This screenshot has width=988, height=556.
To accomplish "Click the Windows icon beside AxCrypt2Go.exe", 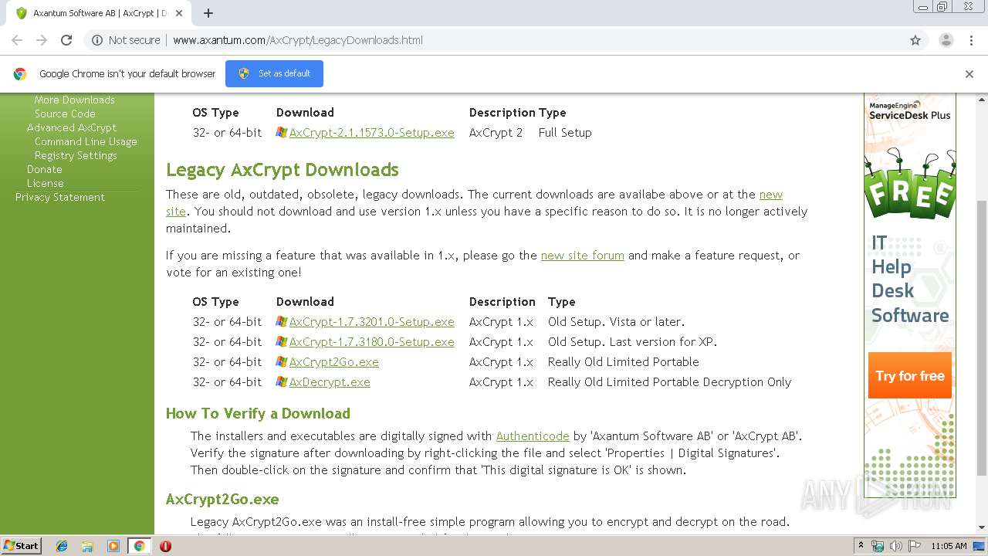I will 282,362.
